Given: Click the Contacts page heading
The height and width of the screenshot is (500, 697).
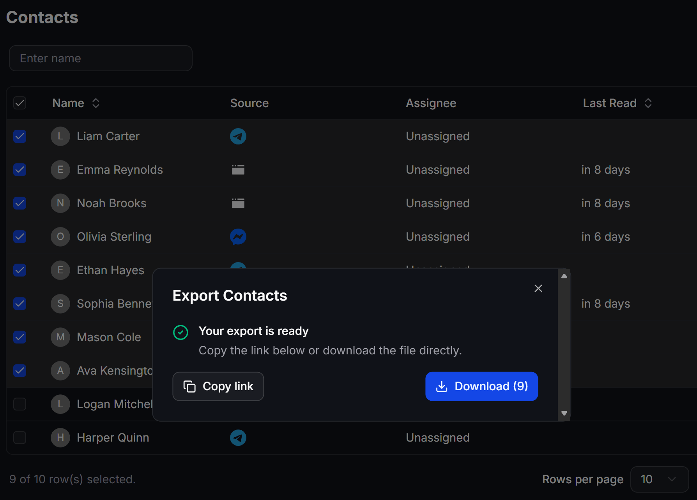Looking at the screenshot, I should click(42, 18).
